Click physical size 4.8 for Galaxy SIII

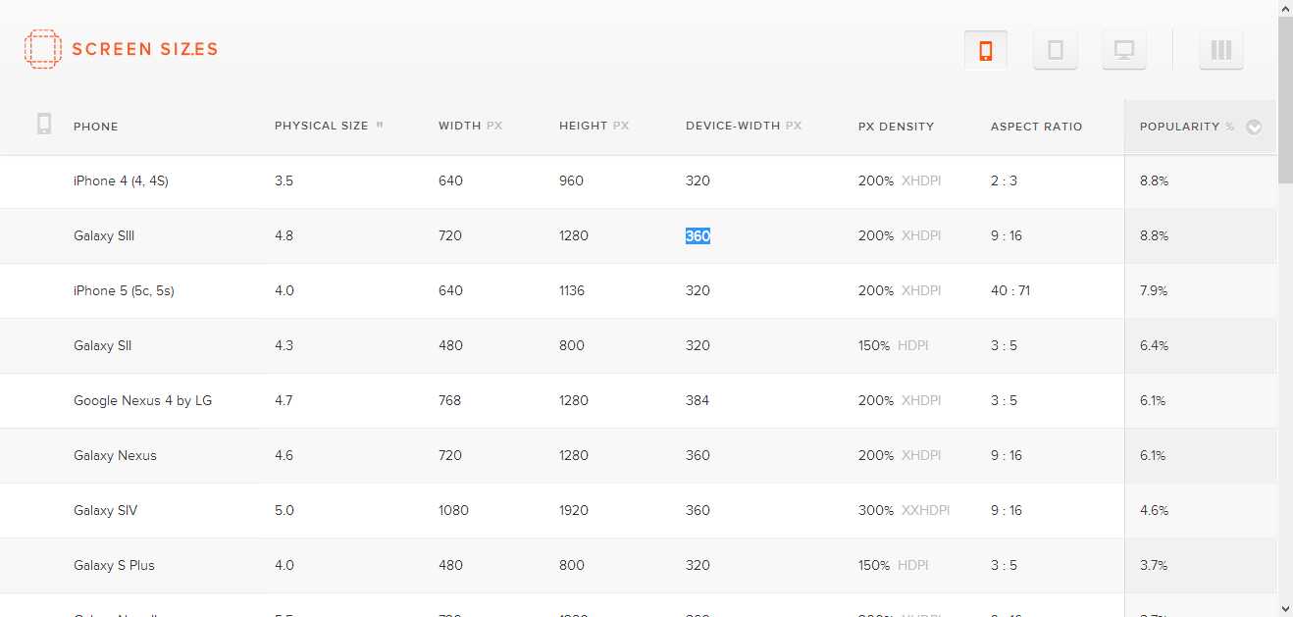coord(284,235)
